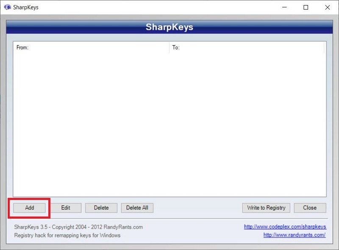
Task: Open the codeplex.com/sharpkeys link
Action: 285,227
